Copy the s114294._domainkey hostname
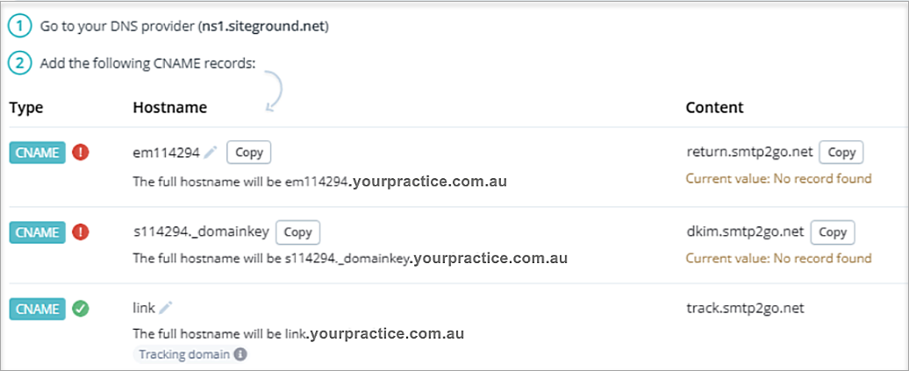The width and height of the screenshot is (909, 371). click(298, 232)
